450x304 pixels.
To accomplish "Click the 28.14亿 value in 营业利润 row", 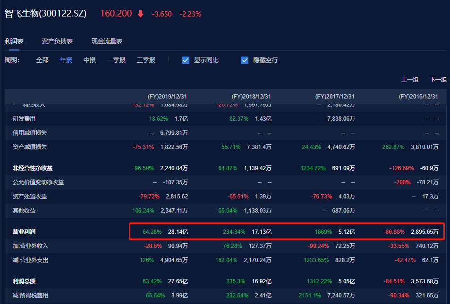I will pos(178,232).
